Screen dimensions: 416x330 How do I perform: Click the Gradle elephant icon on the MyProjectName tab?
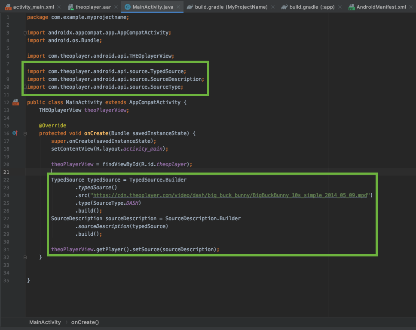point(190,7)
